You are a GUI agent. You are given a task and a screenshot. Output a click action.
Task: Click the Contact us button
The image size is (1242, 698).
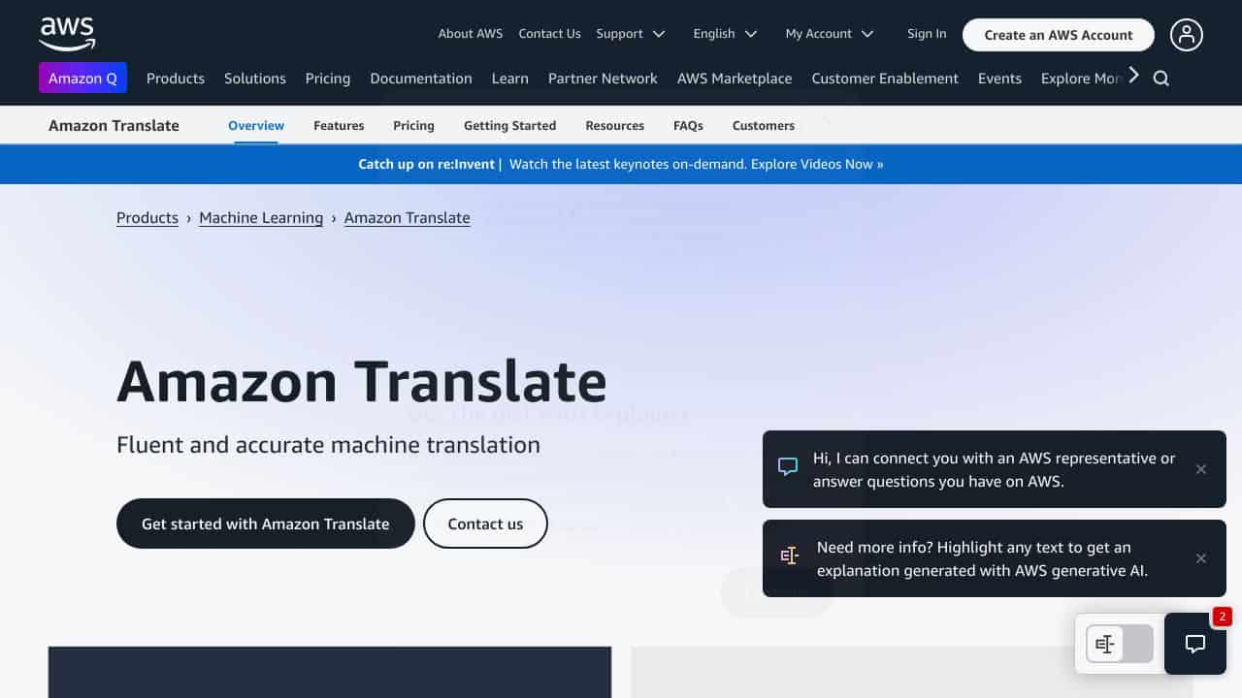pos(485,523)
